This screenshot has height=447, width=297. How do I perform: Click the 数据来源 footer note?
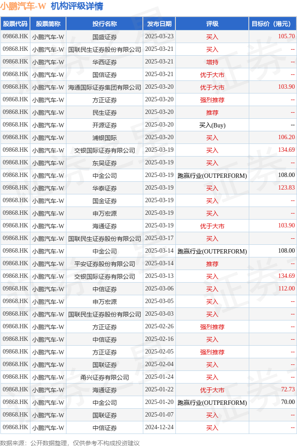70,443
